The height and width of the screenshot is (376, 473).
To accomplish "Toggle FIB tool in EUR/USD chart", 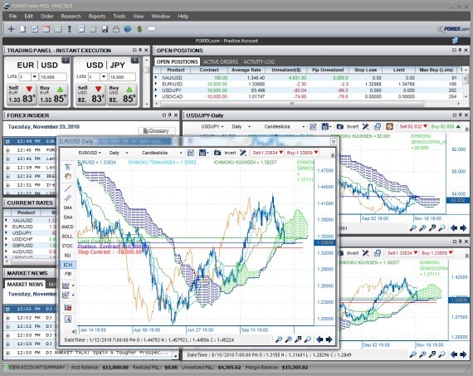I will (x=68, y=274).
